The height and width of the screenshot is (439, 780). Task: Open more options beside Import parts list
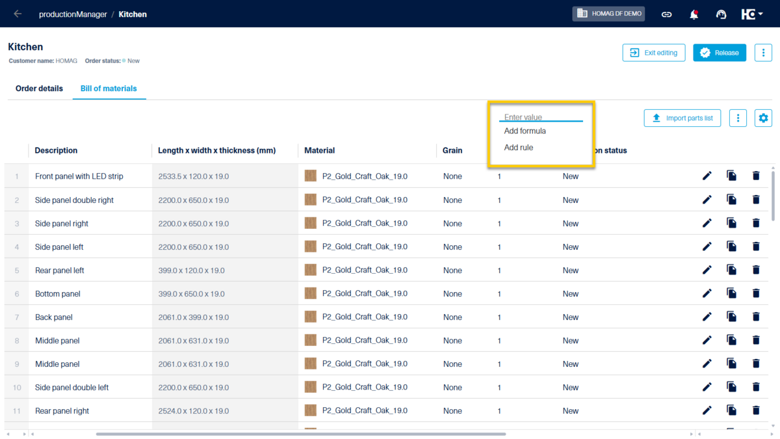pyautogui.click(x=738, y=118)
